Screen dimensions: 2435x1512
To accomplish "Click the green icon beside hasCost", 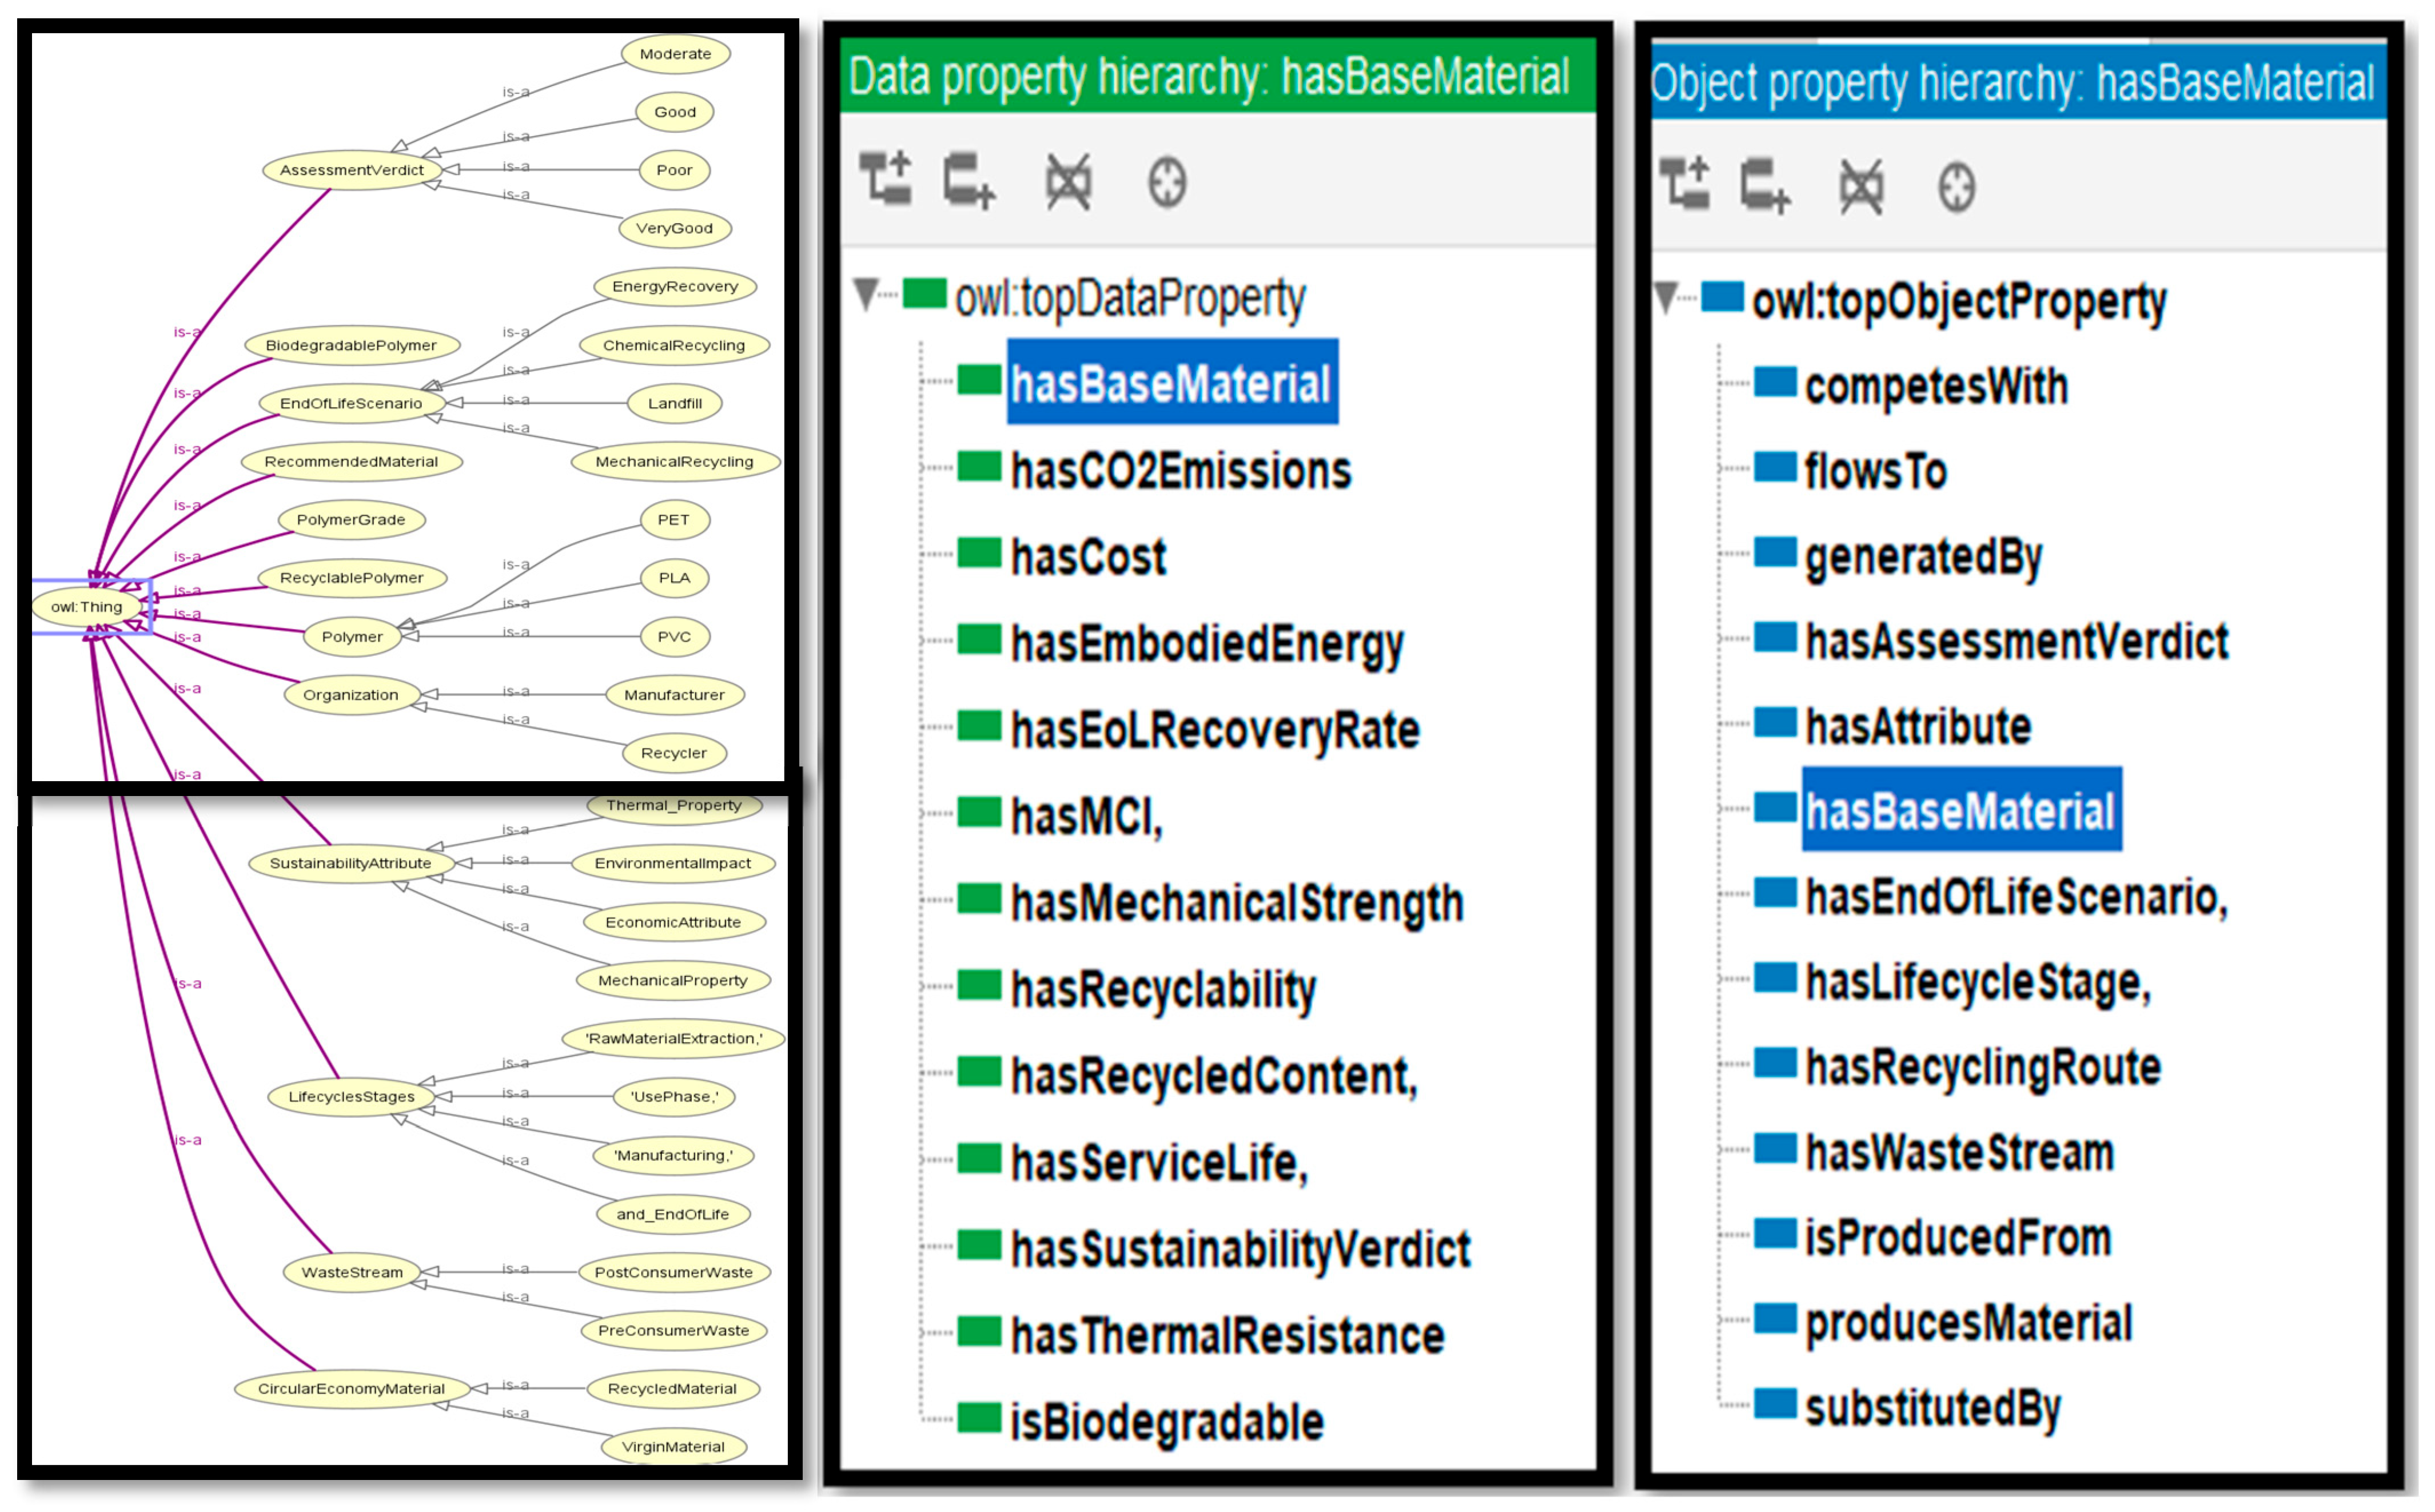I will (979, 553).
